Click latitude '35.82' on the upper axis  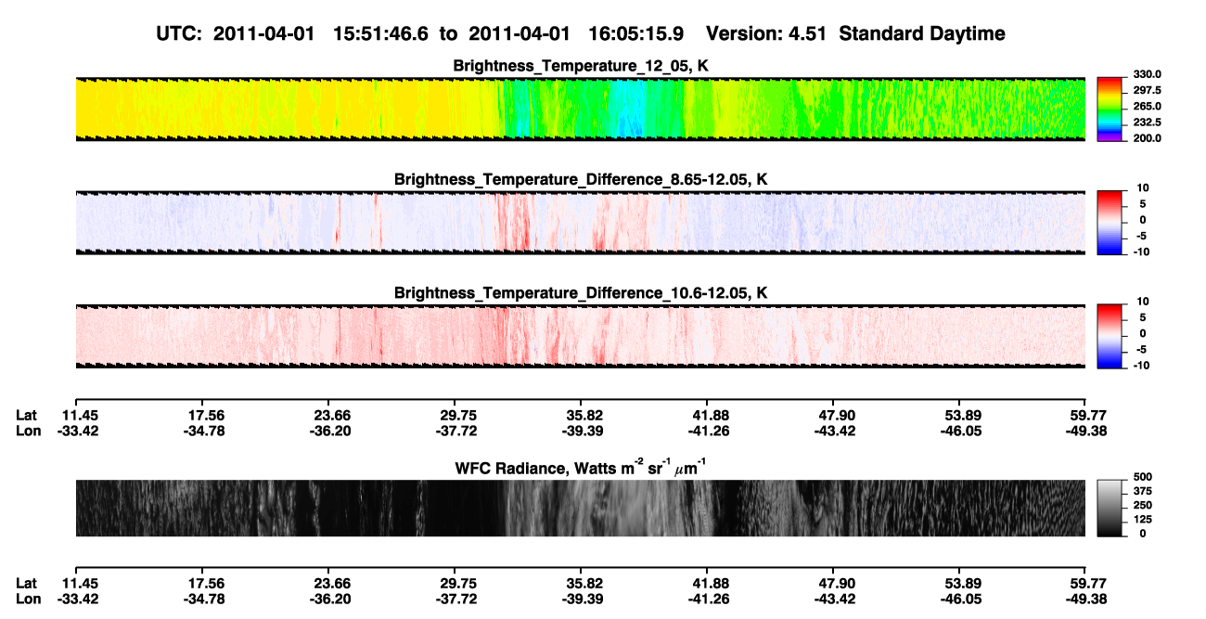[584, 415]
